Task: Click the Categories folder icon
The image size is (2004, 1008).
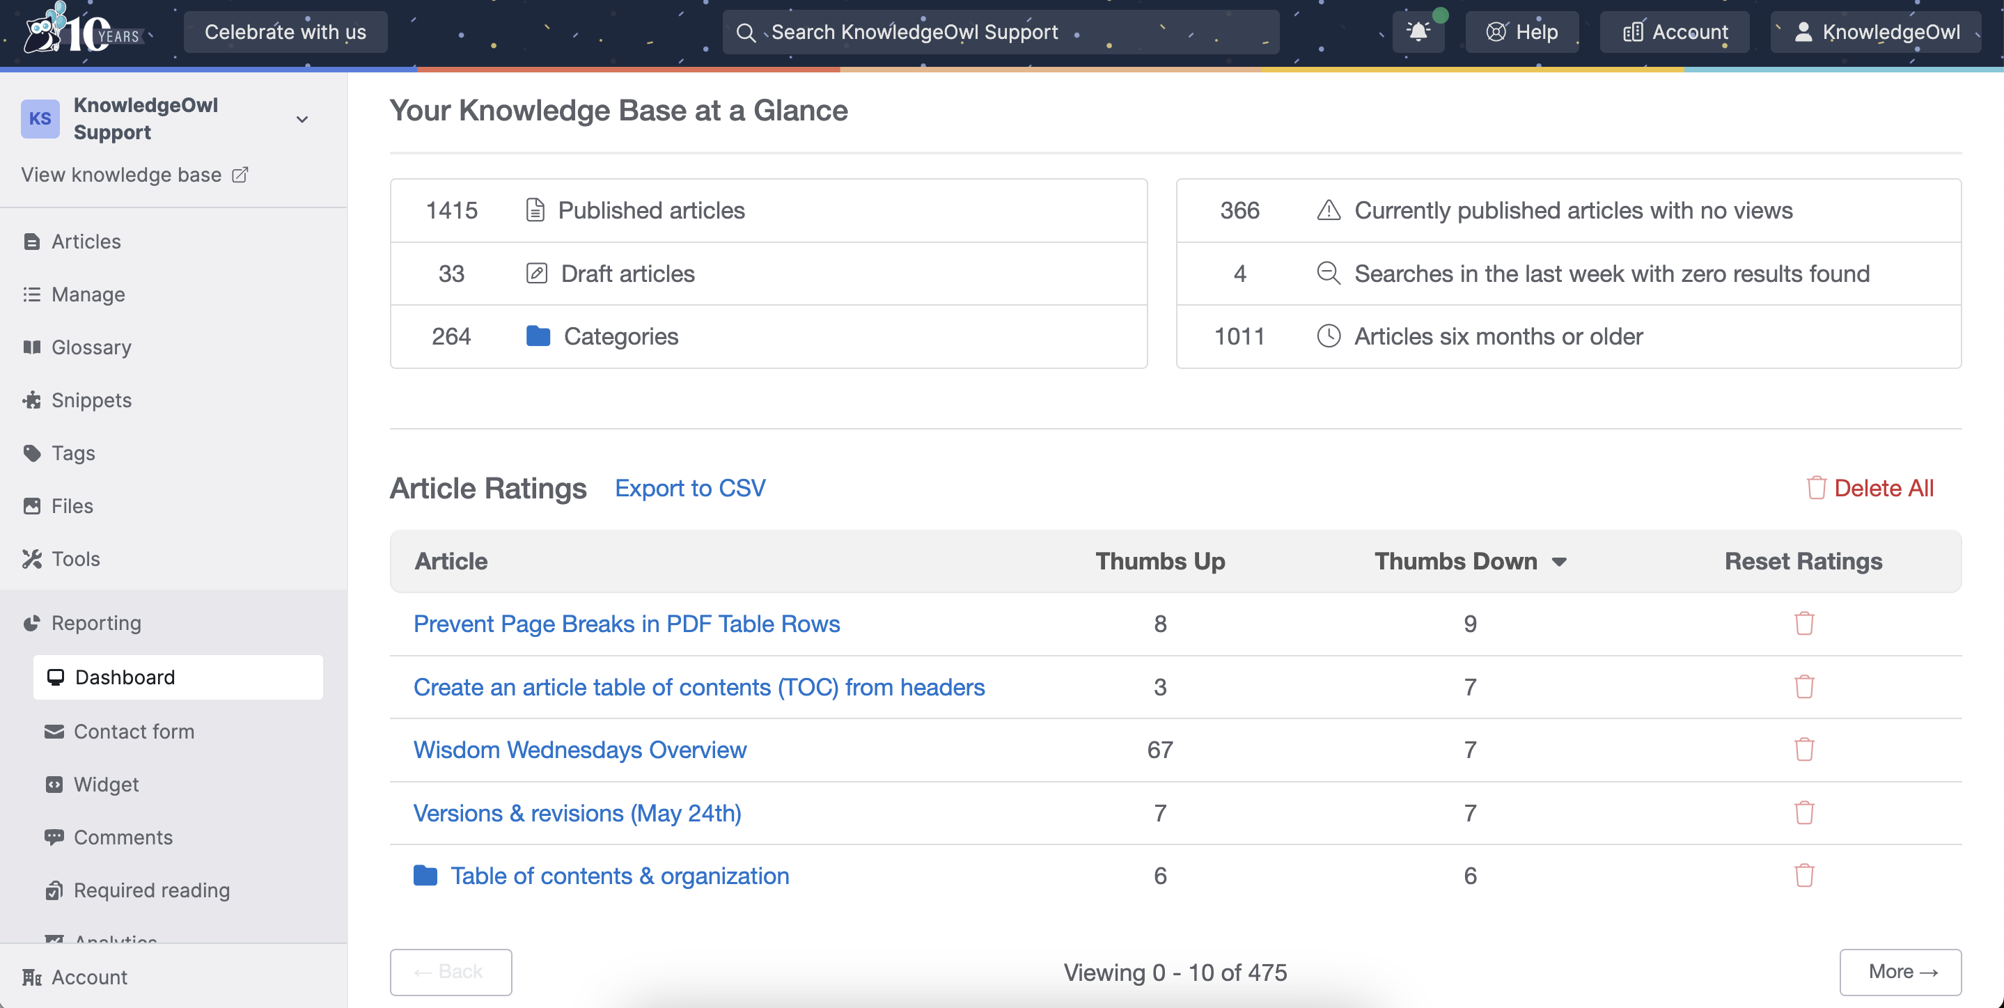Action: click(x=538, y=336)
